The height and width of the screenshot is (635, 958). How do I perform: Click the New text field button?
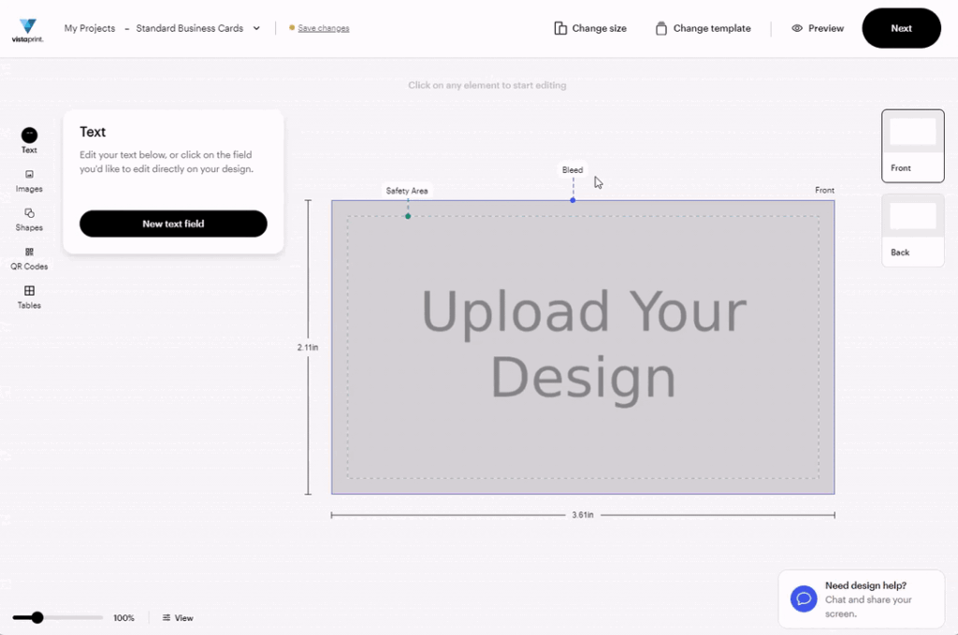[x=173, y=224]
